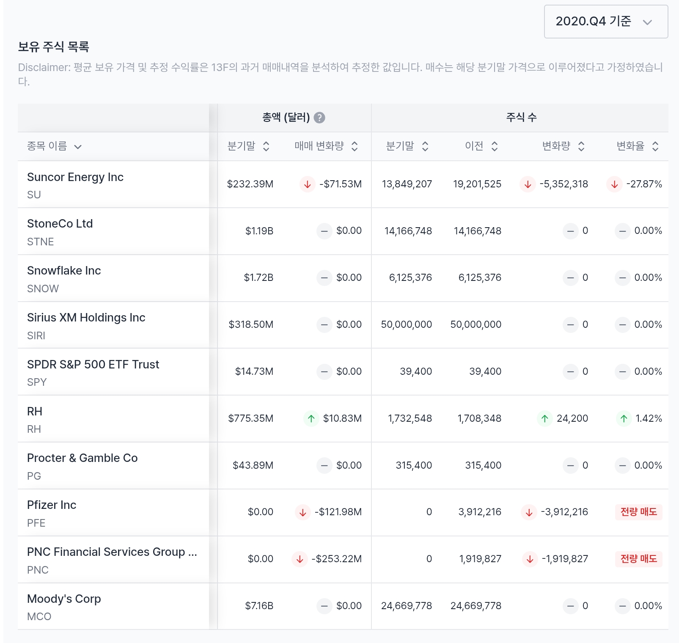The image size is (679, 643).
Task: Click the SIRI ticker symbol
Action: [36, 336]
